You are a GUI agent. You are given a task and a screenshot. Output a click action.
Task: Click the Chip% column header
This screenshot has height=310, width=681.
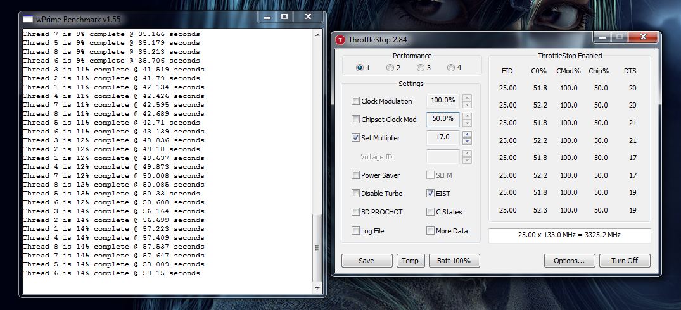click(x=599, y=71)
